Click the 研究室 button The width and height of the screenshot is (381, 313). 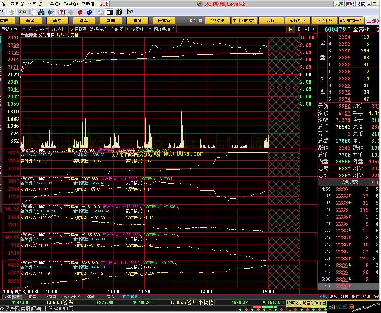(x=164, y=21)
